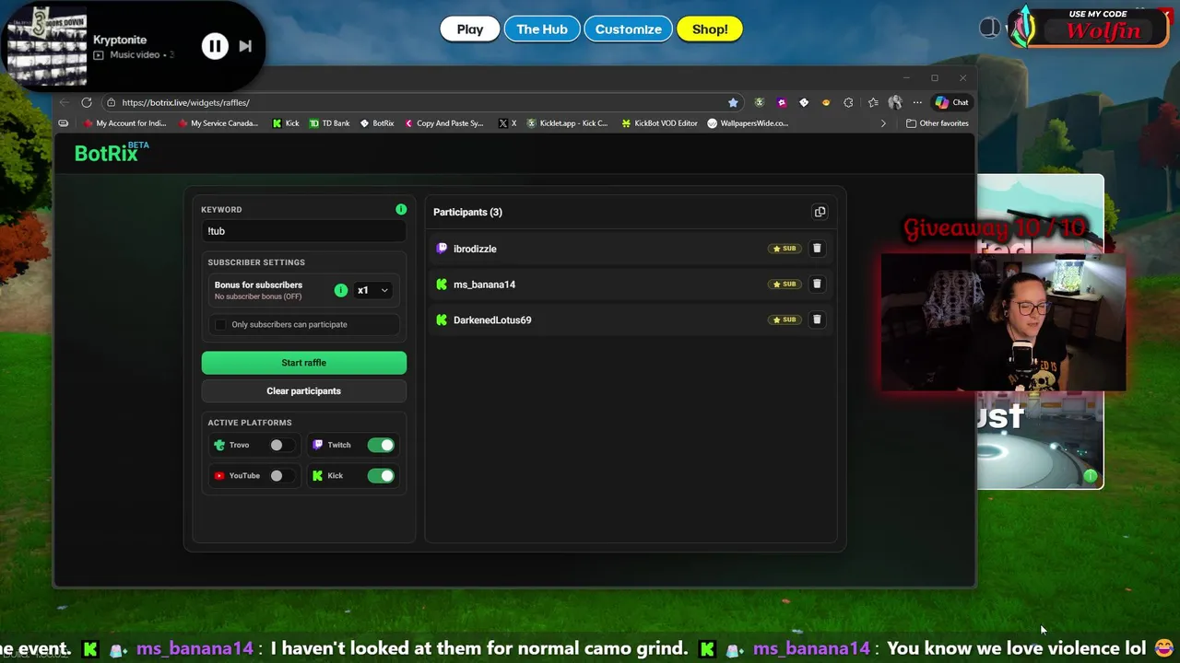1180x663 pixels.
Task: Open browser favorites list icon
Action: click(872, 102)
